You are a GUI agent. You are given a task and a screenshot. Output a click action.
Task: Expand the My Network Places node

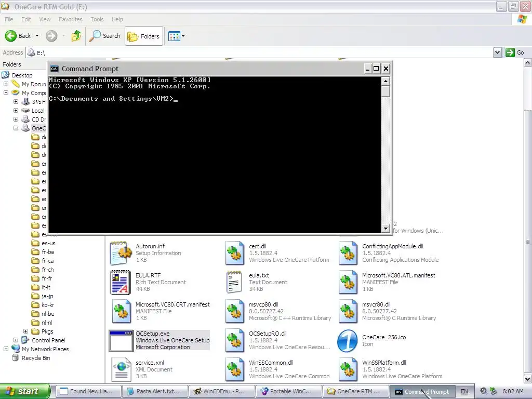6,349
